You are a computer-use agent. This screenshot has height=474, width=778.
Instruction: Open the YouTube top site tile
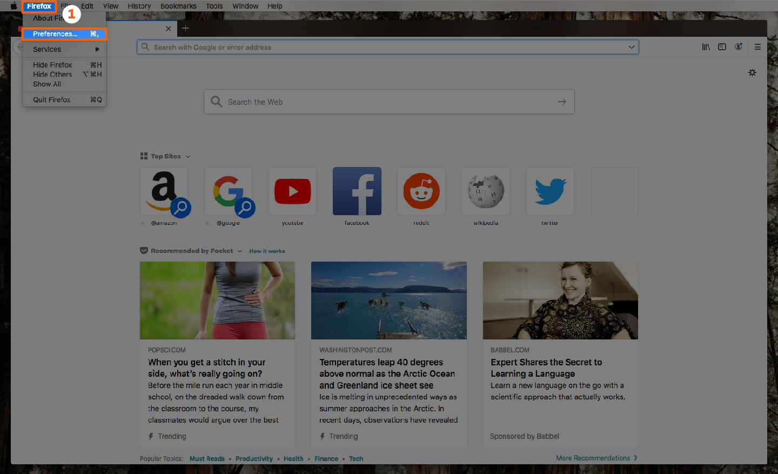(292, 191)
